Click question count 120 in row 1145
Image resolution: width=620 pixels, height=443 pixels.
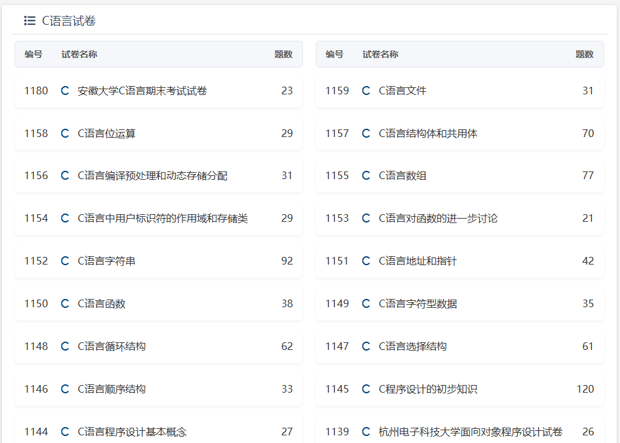[585, 389]
